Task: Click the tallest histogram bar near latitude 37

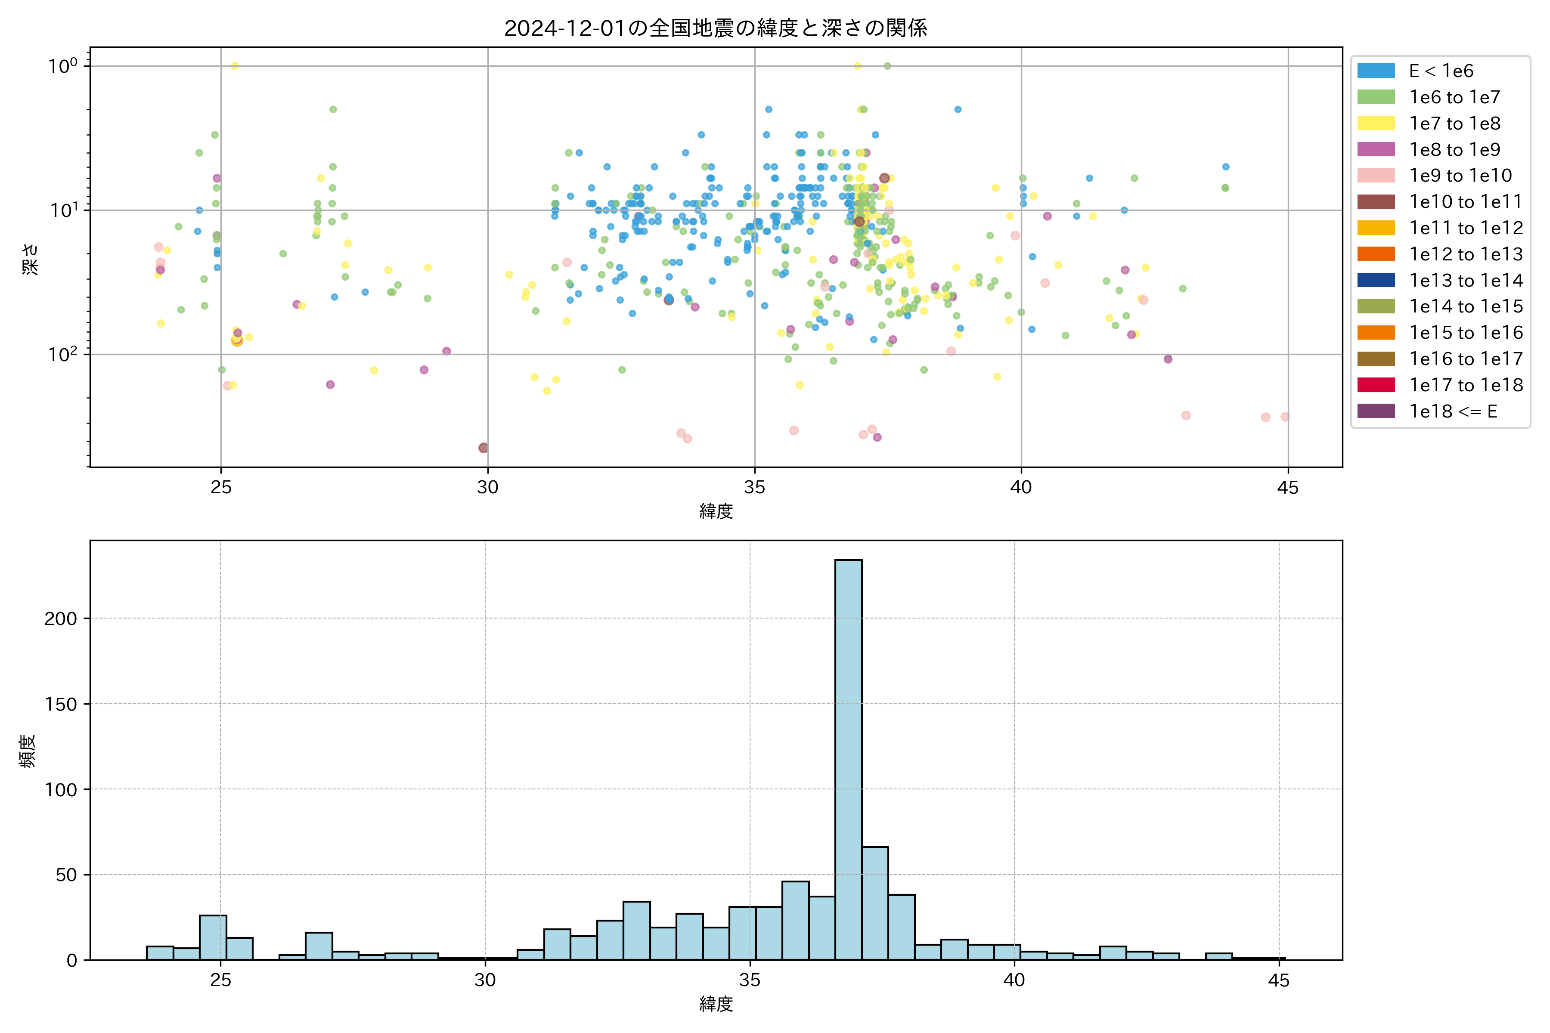Action: click(x=848, y=758)
